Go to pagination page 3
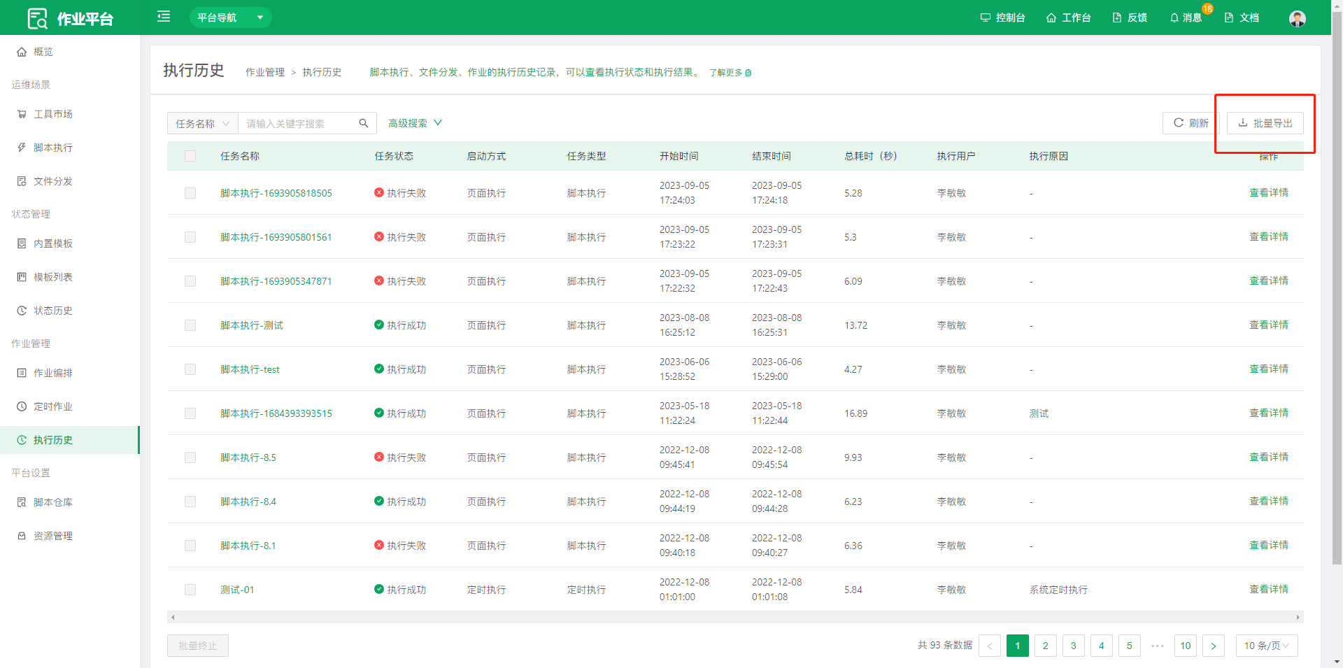Screen dimensions: 1343x668 [1074, 646]
